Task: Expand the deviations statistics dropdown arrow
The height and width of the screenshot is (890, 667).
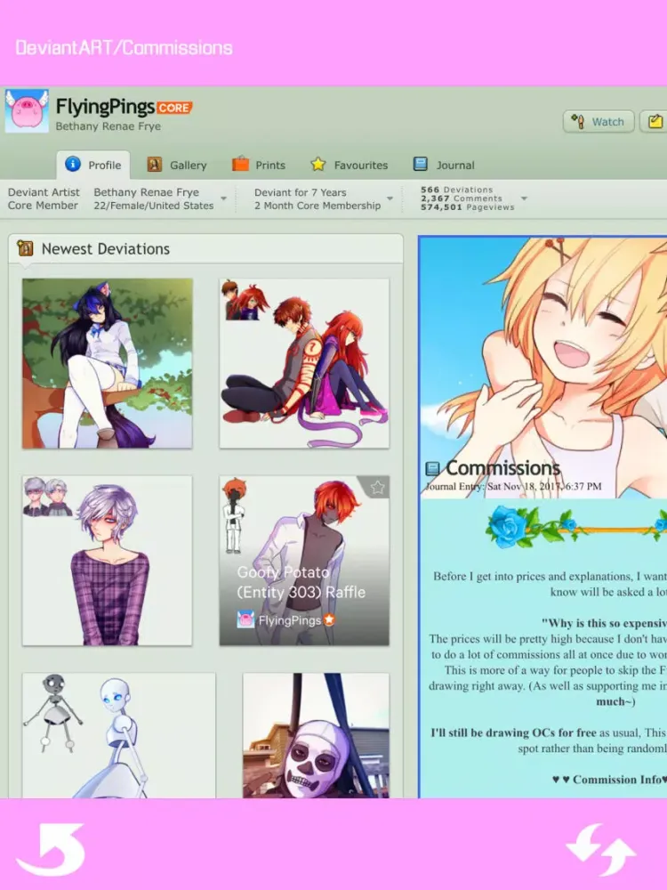Action: pos(524,198)
